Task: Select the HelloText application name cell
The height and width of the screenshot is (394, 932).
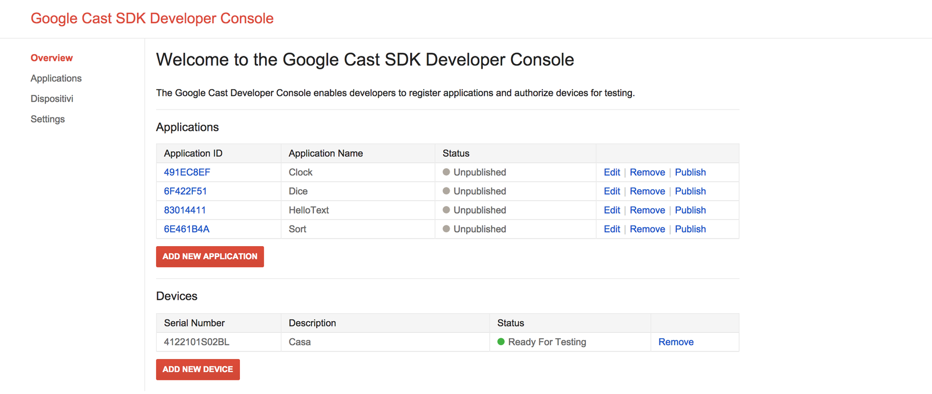Action: (358, 210)
